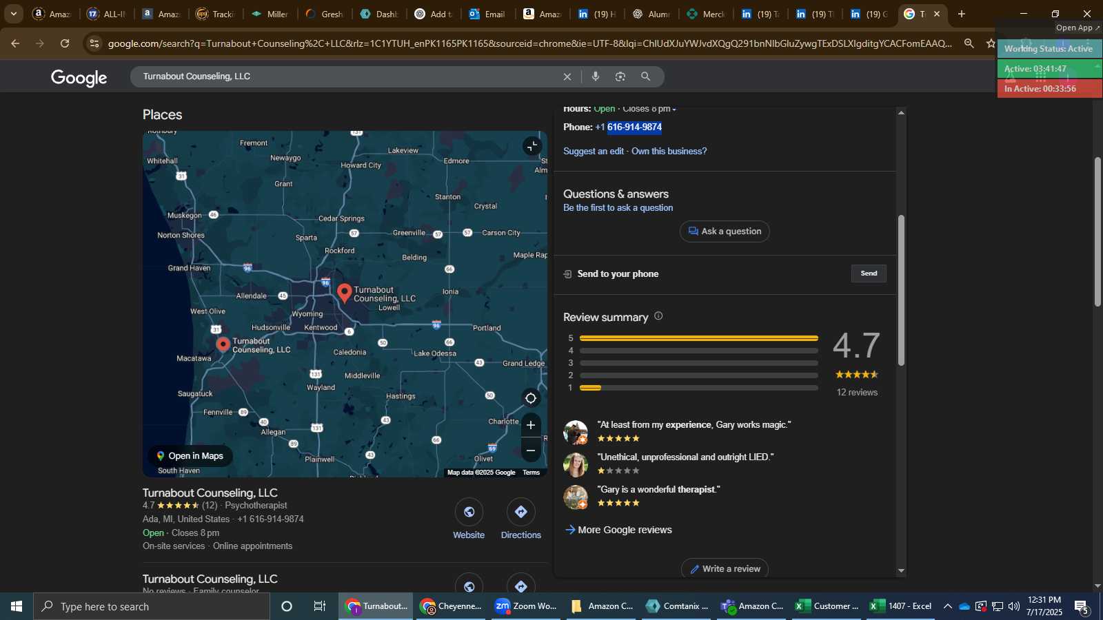Open 1407 - Excel taskbar window
Viewport: 1103px width, 620px height.
point(900,606)
